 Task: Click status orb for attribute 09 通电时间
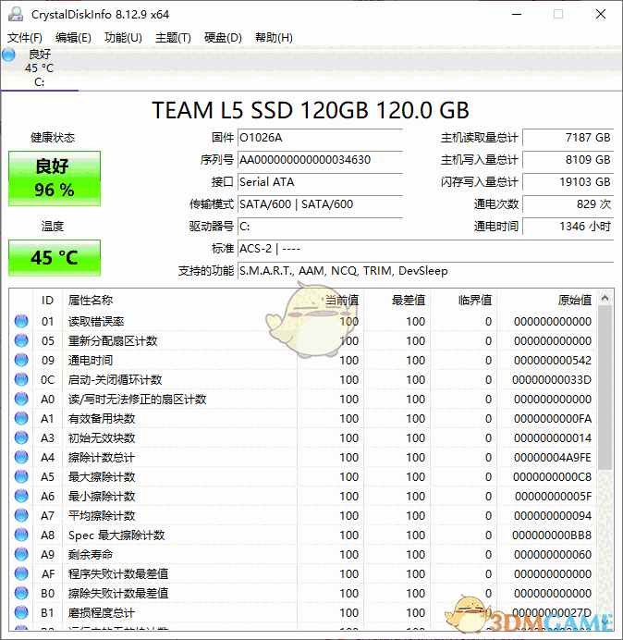point(21,360)
